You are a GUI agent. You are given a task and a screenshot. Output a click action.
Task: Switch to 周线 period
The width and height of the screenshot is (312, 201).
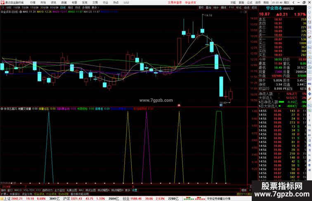pyautogui.click(x=70, y=7)
